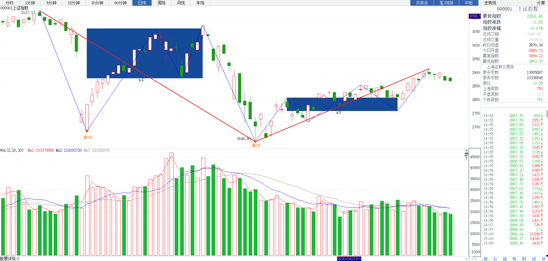Image resolution: width=548 pixels, height=261 pixels.
Task: Click the orange dot at the 2646.80 low
Action: click(x=255, y=141)
